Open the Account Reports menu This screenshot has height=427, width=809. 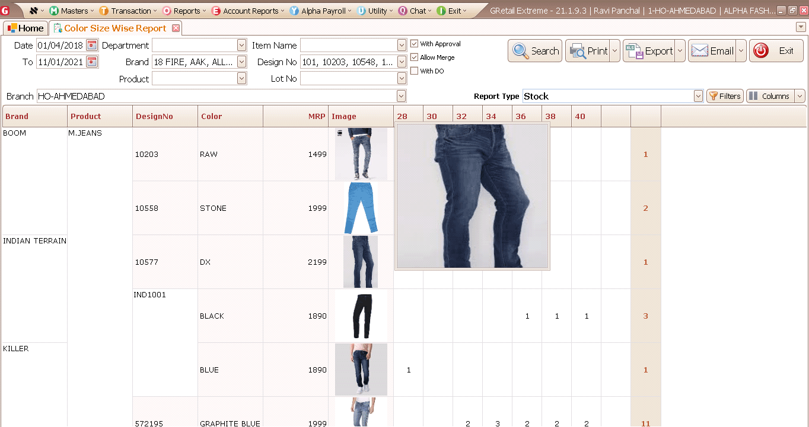pyautogui.click(x=248, y=11)
